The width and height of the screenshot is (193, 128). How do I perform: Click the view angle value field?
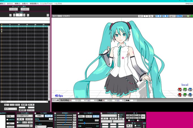[51, 119]
